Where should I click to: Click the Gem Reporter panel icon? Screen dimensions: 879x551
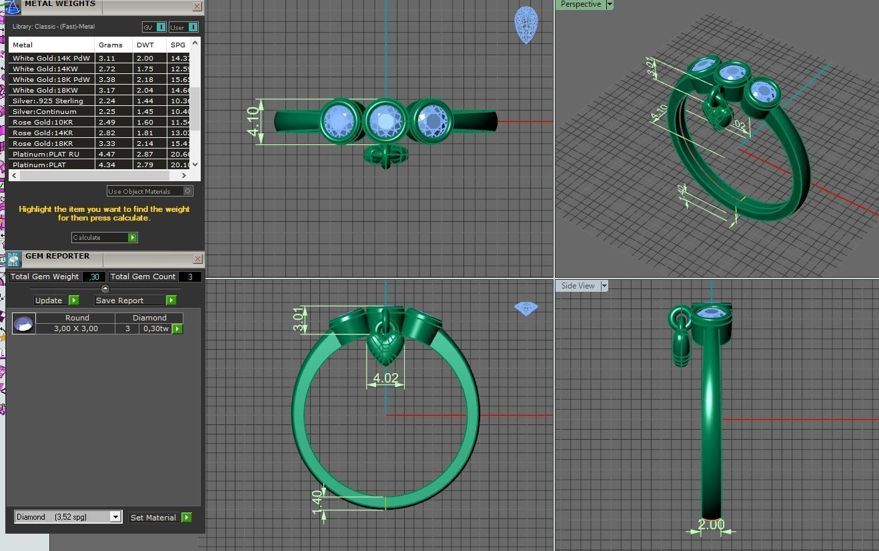[13, 259]
